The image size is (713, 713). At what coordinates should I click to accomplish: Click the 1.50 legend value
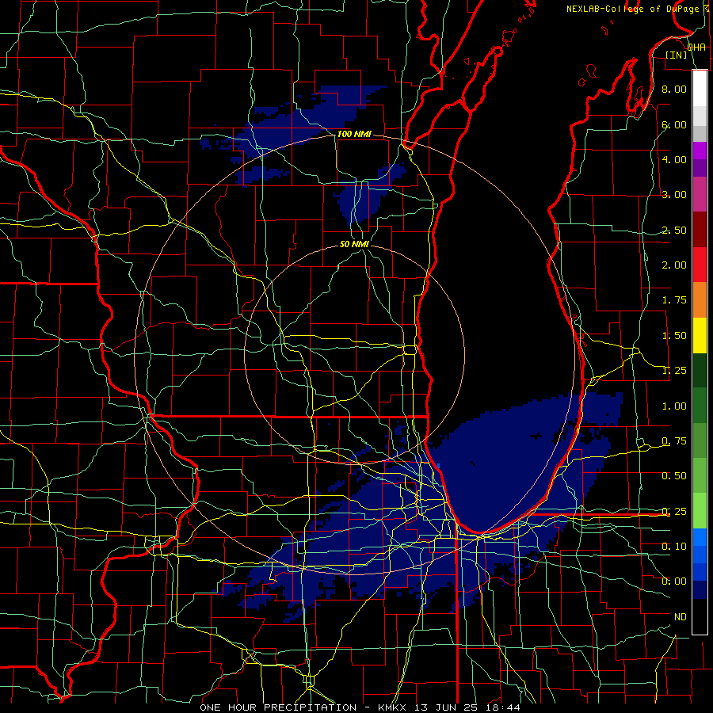(674, 336)
